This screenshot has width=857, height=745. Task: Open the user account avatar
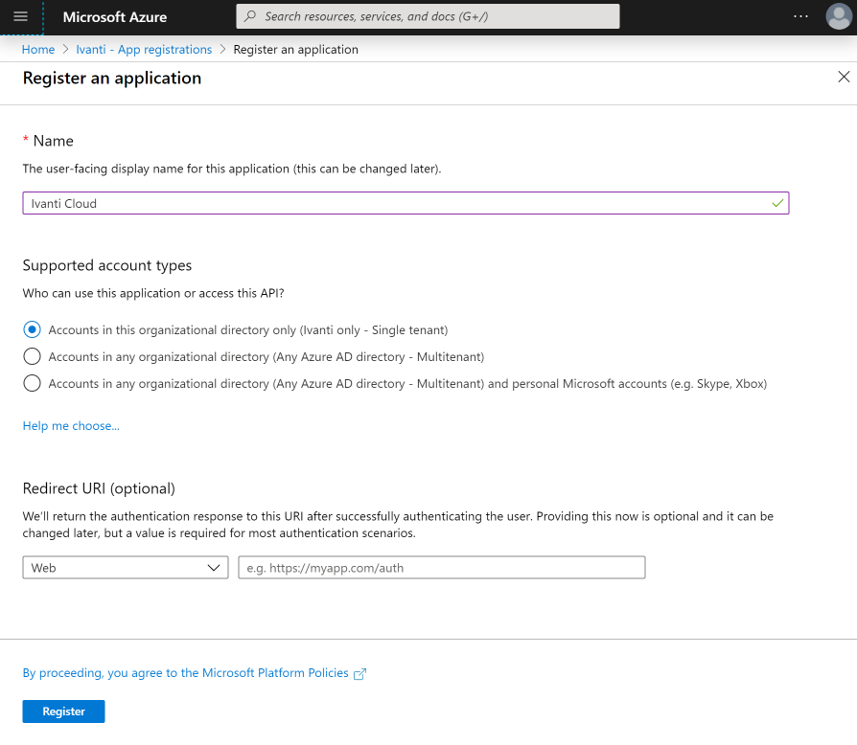(839, 16)
